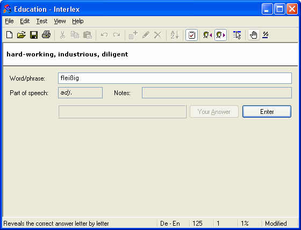Viewport: 301px width, 230px height.
Task: Open the Help menu
Action: pos(78,21)
